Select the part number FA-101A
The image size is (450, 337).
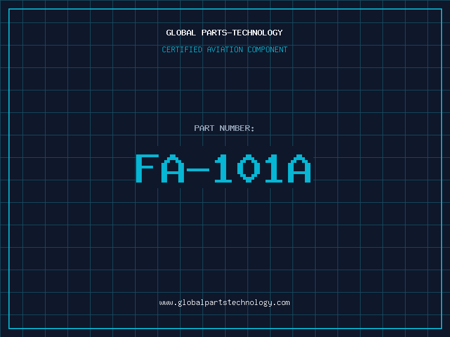pos(223,168)
